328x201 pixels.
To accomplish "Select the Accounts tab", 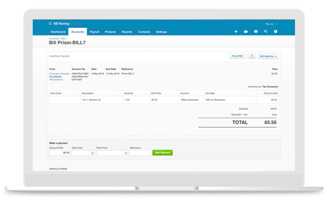I will point(77,32).
